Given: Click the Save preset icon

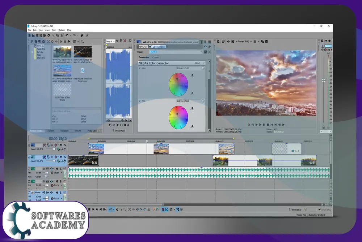Looking at the screenshot, I should coord(205,52).
